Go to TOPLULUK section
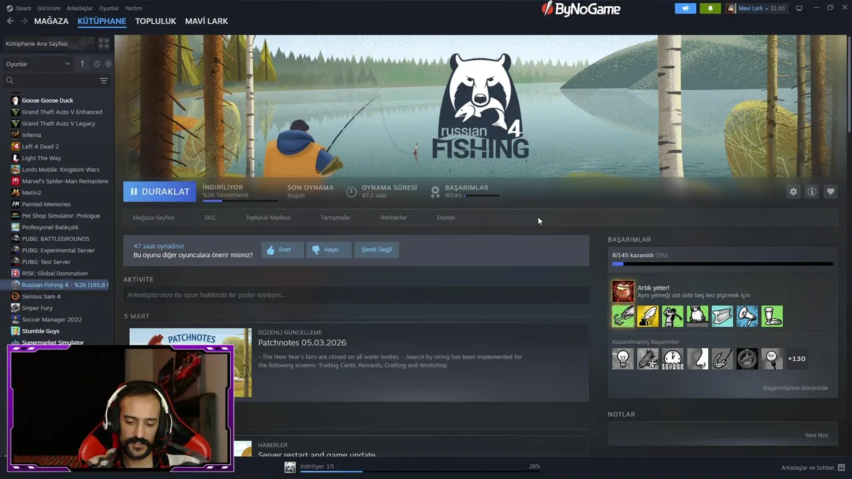This screenshot has width=852, height=479. (x=155, y=21)
